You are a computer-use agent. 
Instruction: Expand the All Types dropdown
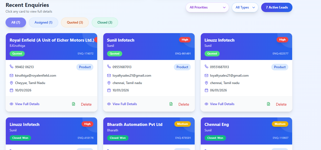click(x=245, y=7)
